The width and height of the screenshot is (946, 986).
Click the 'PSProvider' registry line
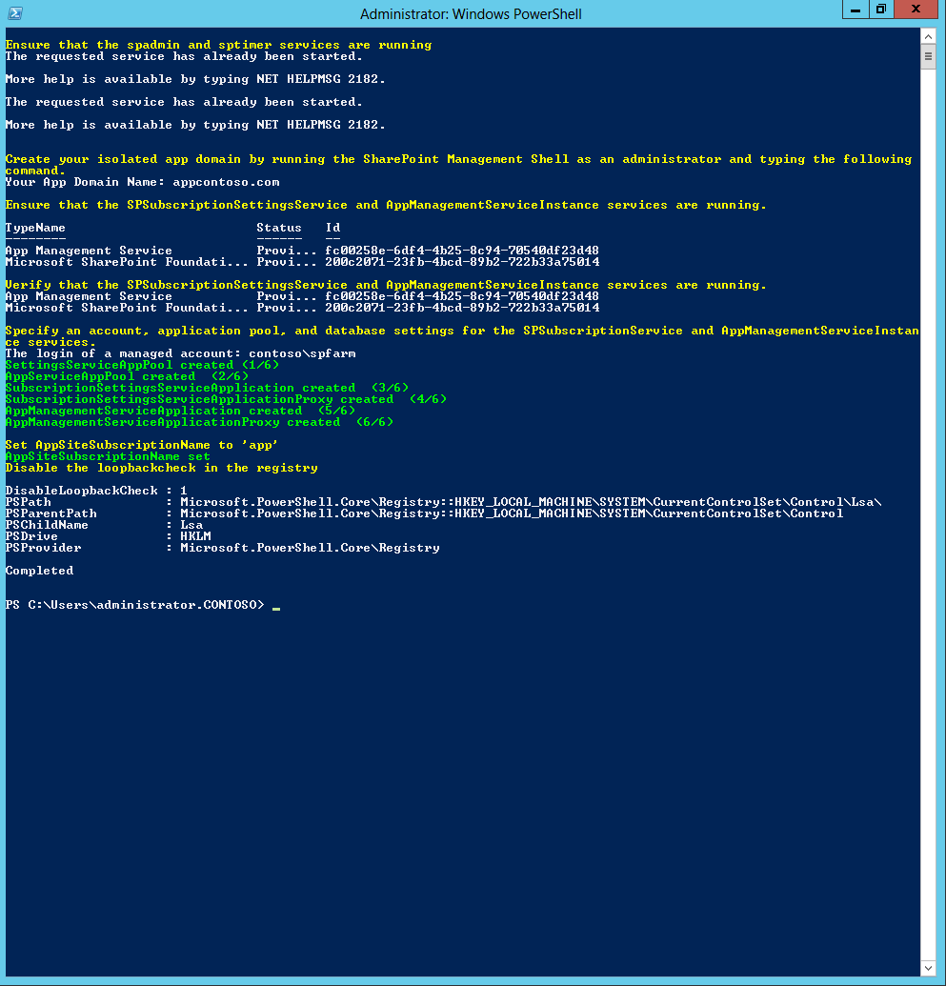(223, 548)
